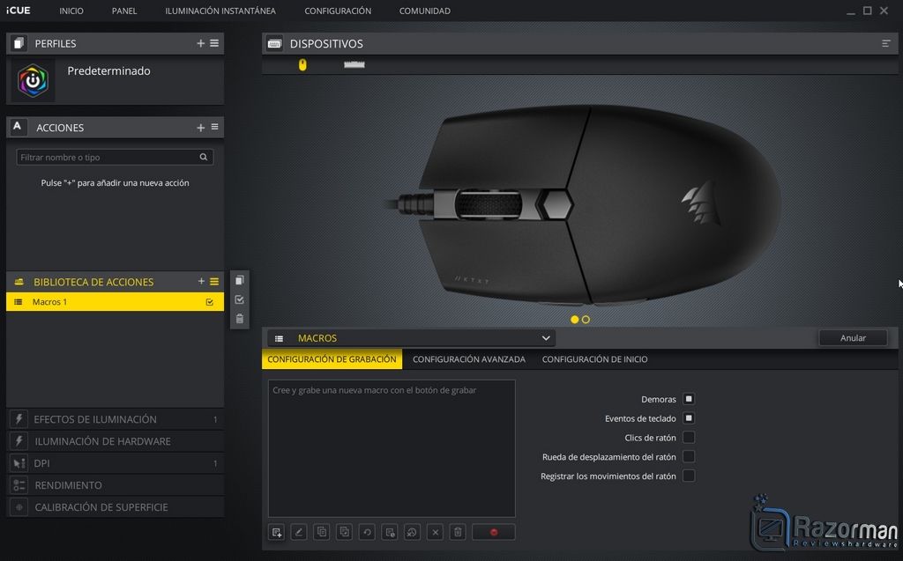Click the first copy icon in macro toolbar
The width and height of the screenshot is (903, 561).
pos(321,532)
